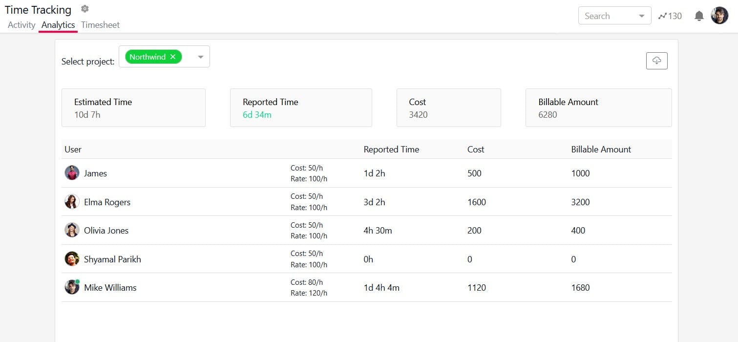Select the Analytics tab

coord(58,25)
